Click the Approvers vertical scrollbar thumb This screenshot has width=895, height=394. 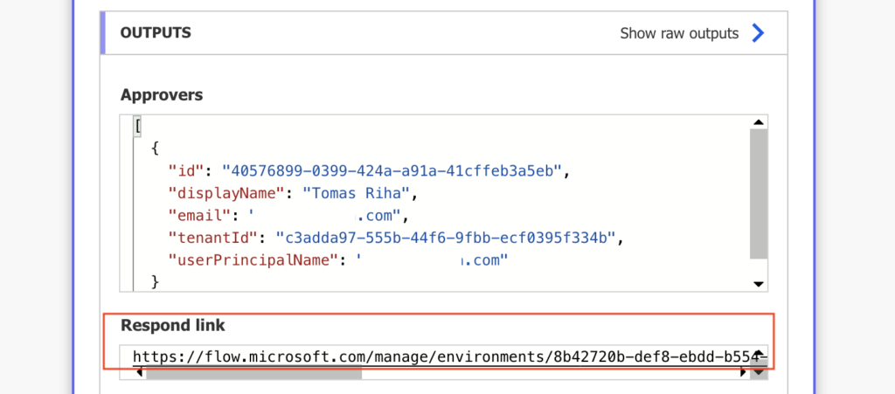pyautogui.click(x=759, y=194)
